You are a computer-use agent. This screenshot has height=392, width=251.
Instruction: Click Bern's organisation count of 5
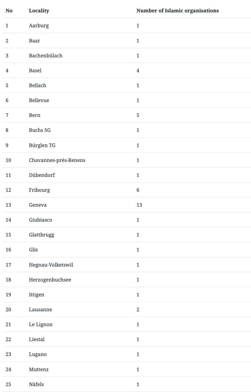pos(138,115)
